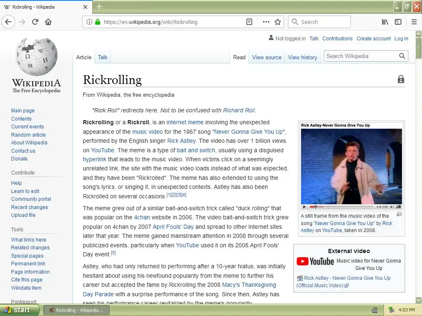
Task: Open the Wikidata item link
Action: 26,288
